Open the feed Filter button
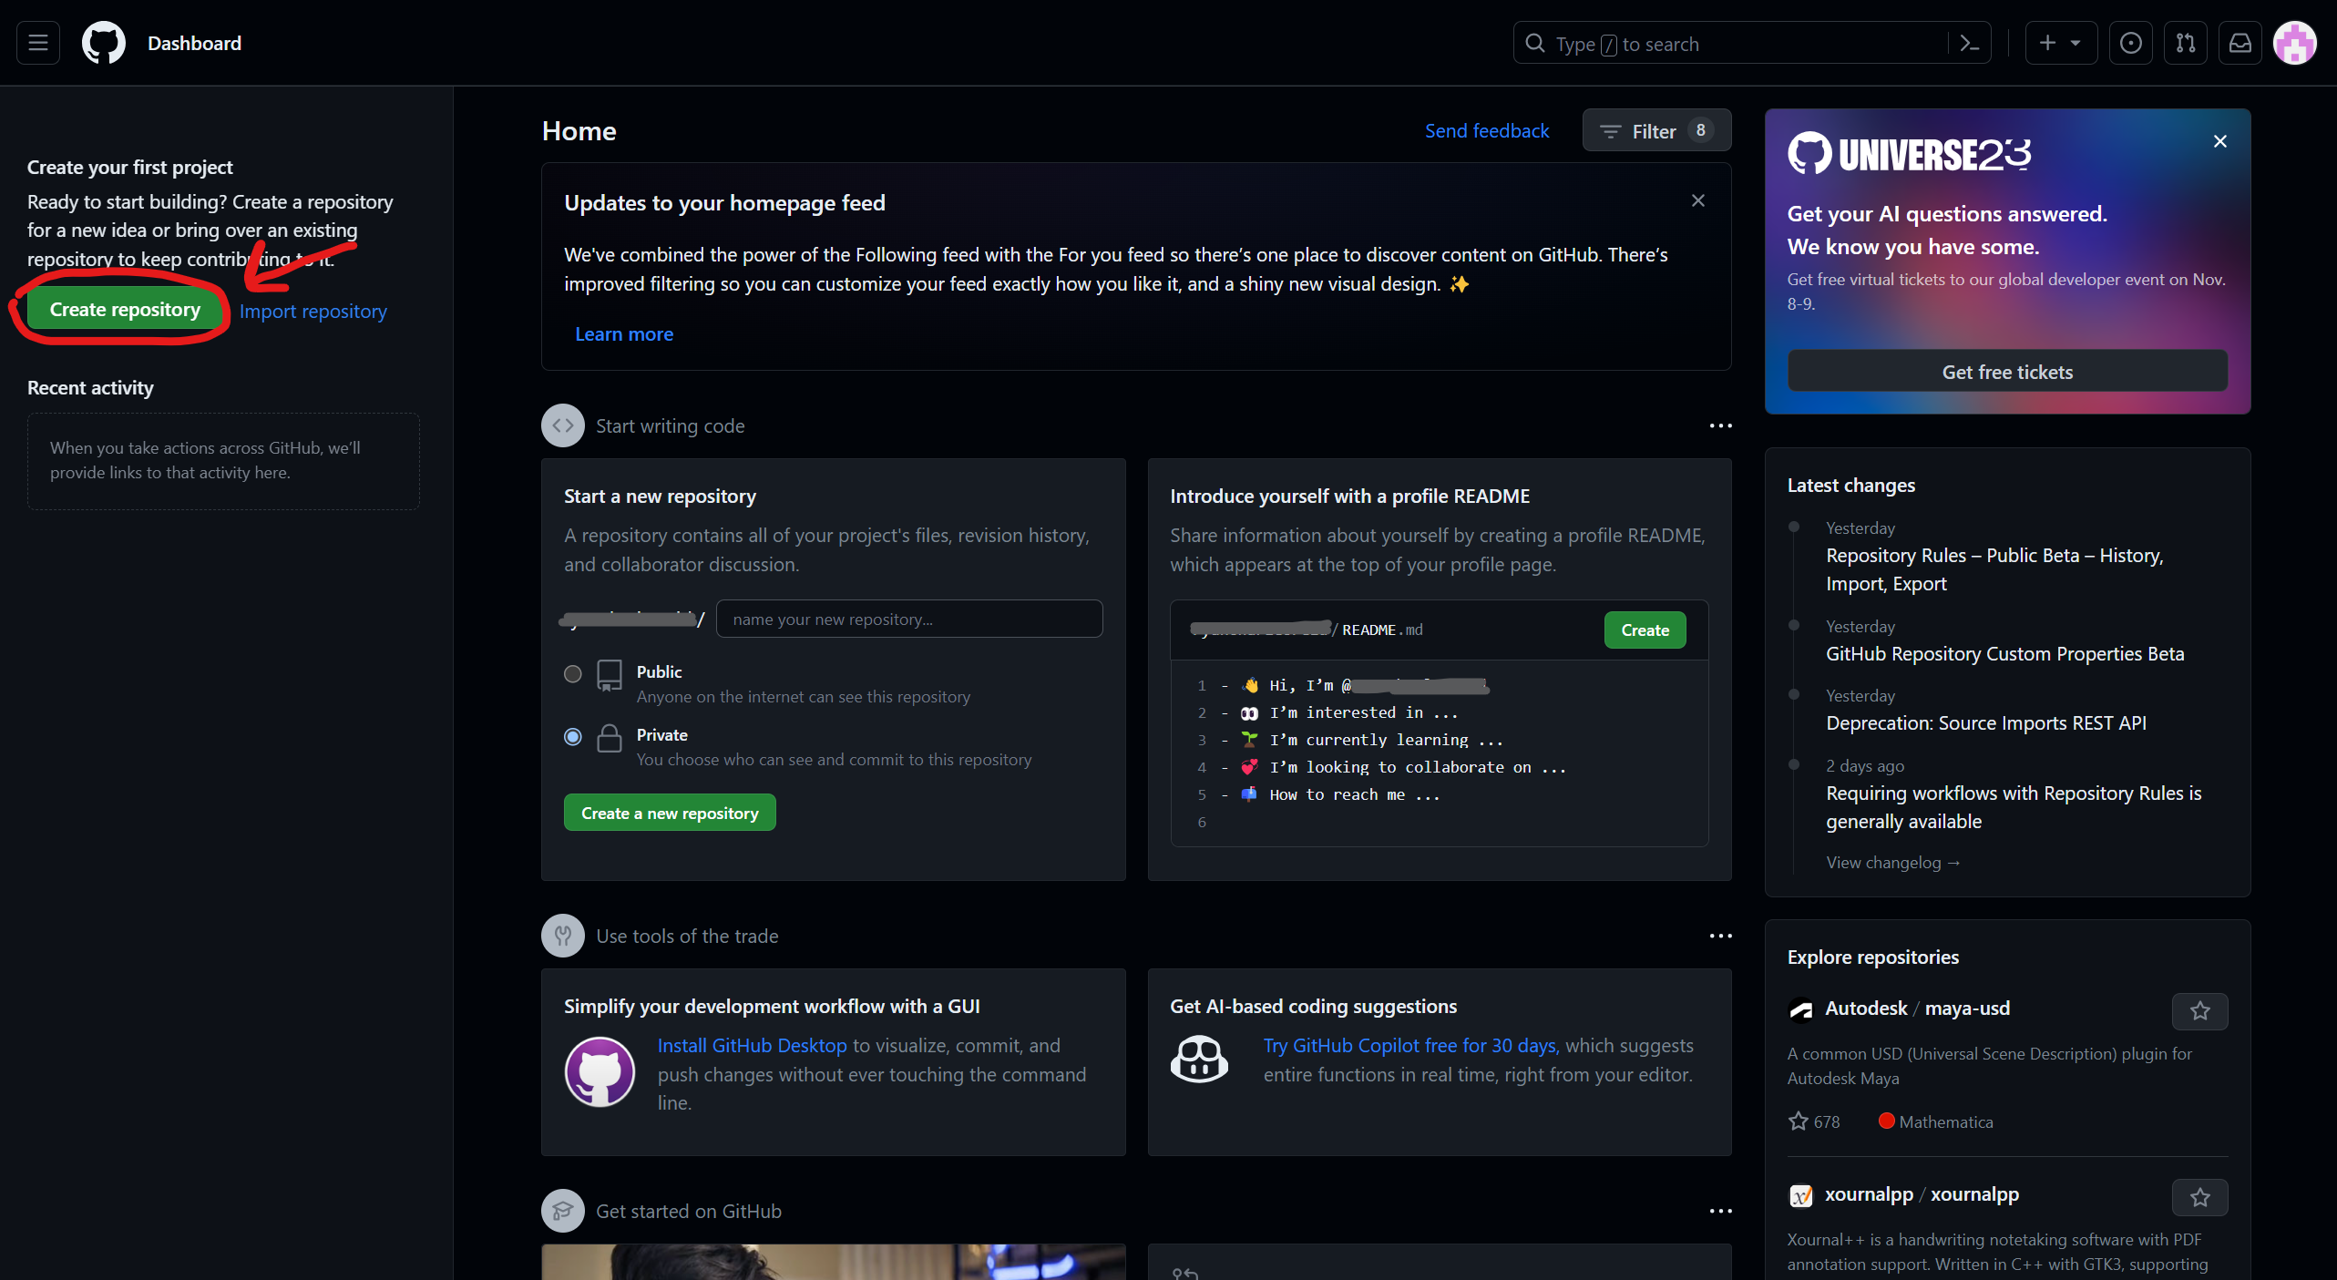 click(x=1656, y=131)
